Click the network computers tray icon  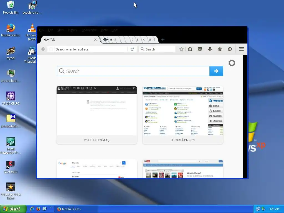click(258, 209)
